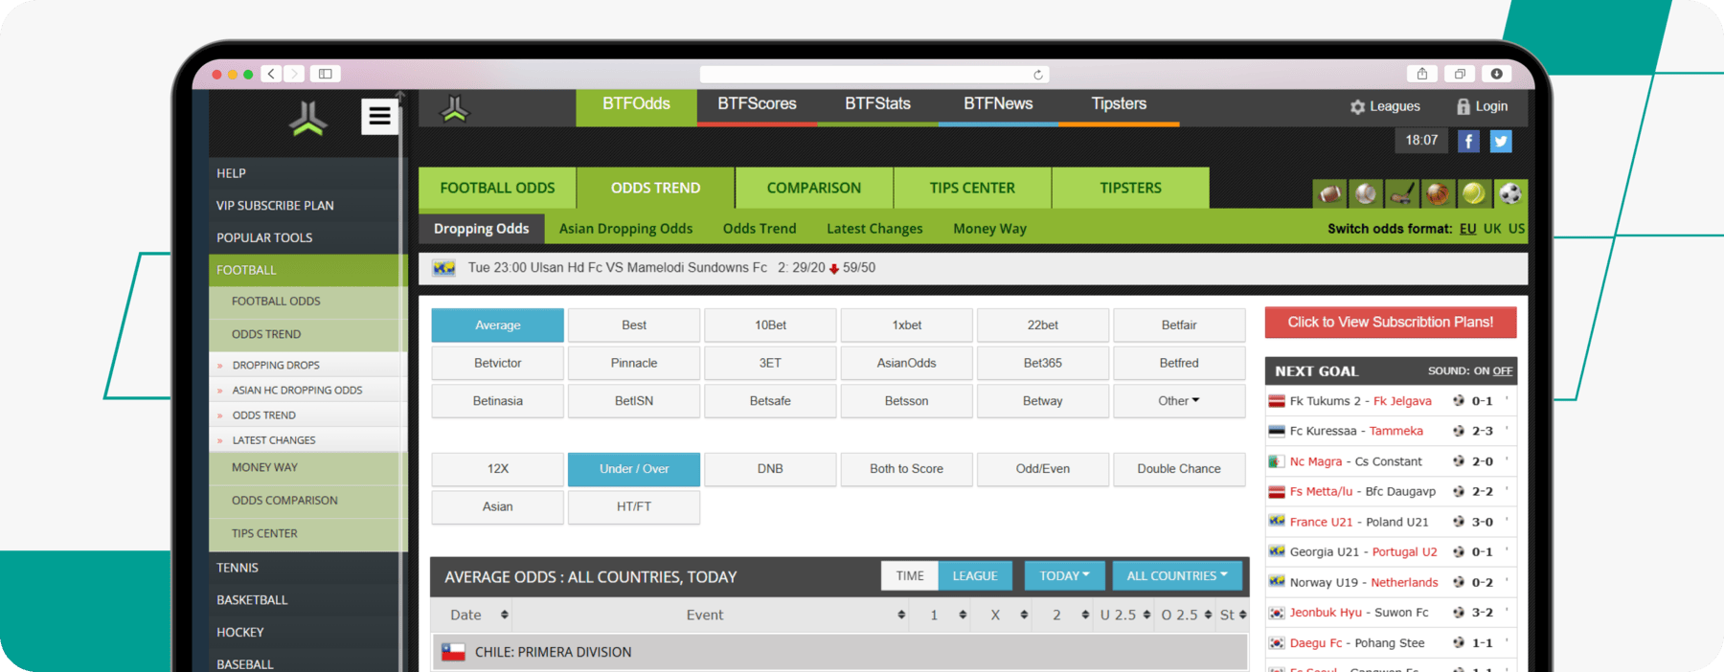Switch odds format to US
The image size is (1724, 672).
(1516, 229)
